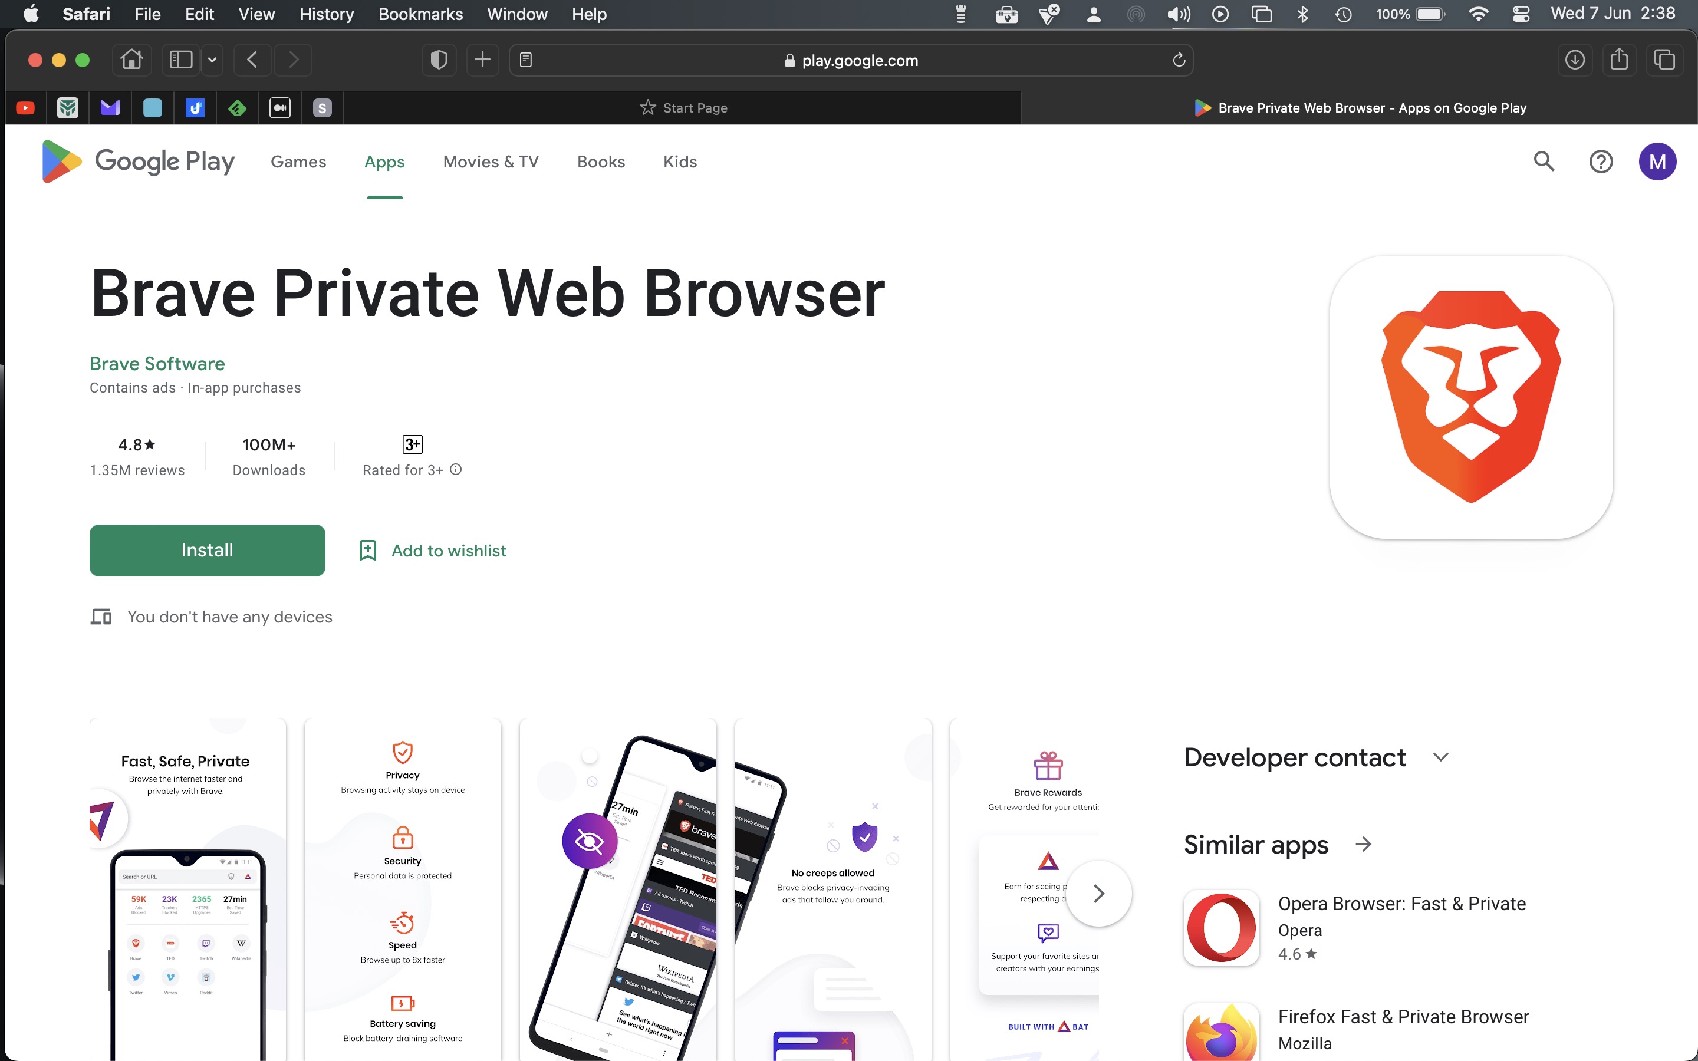Image resolution: width=1698 pixels, height=1061 pixels.
Task: Expand the Developer contact section
Action: point(1440,757)
